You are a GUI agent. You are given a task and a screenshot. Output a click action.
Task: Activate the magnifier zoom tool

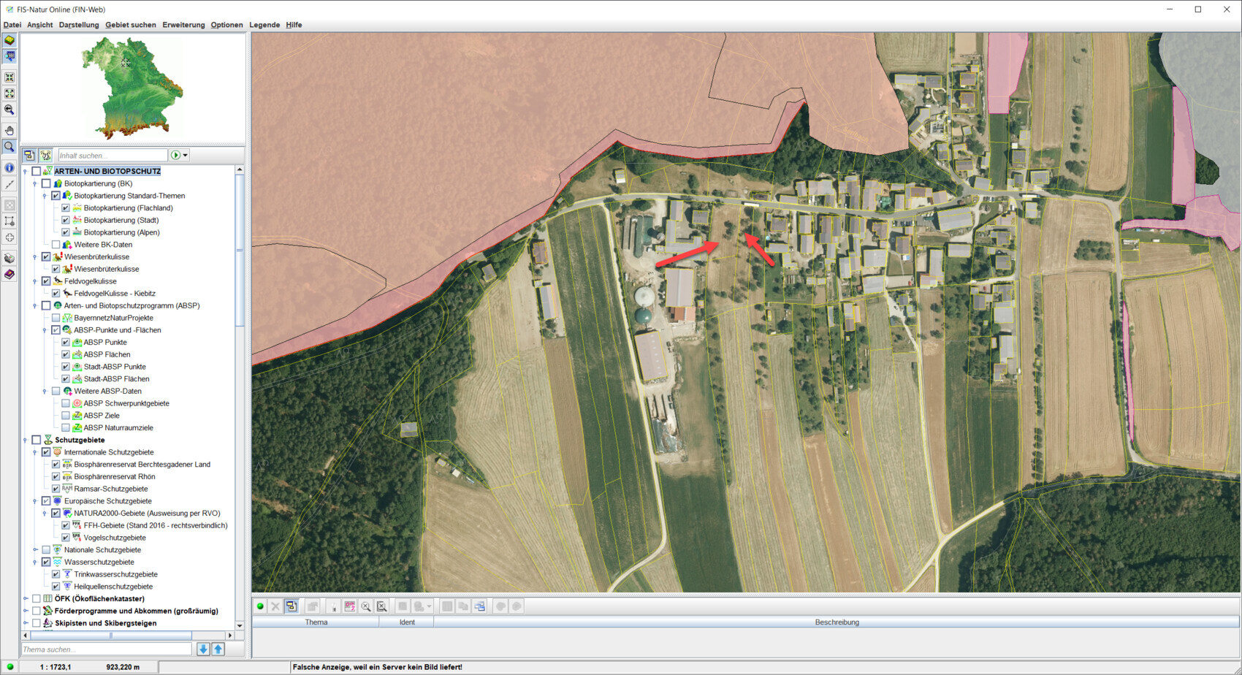click(x=9, y=147)
